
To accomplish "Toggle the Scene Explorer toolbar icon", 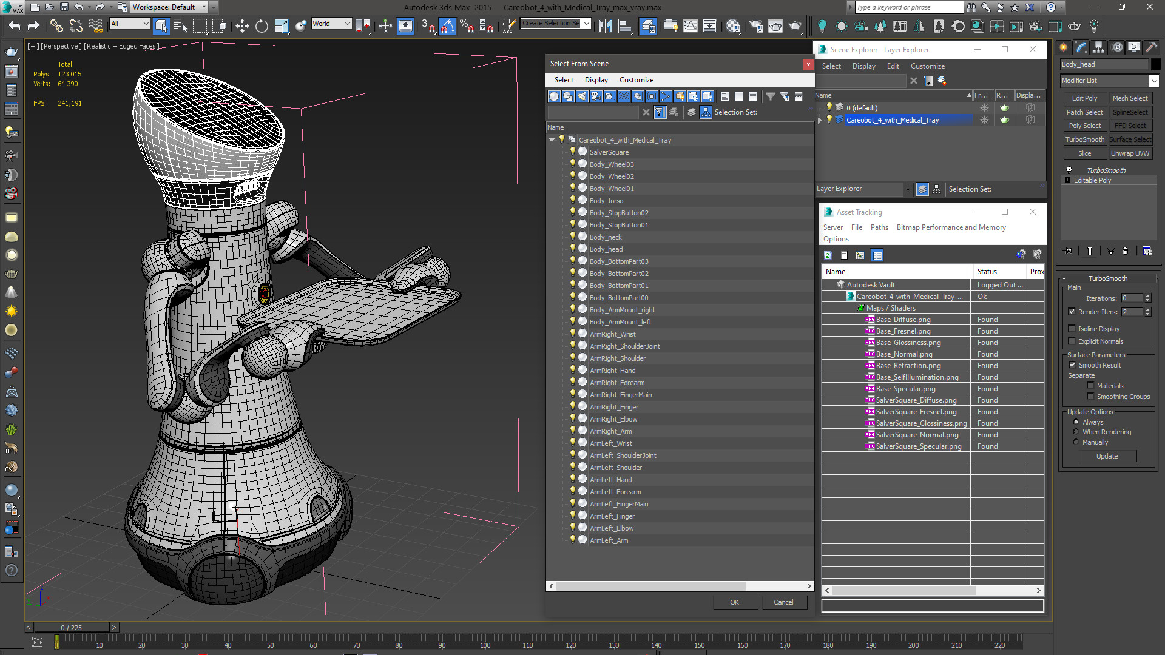I will click(648, 25).
